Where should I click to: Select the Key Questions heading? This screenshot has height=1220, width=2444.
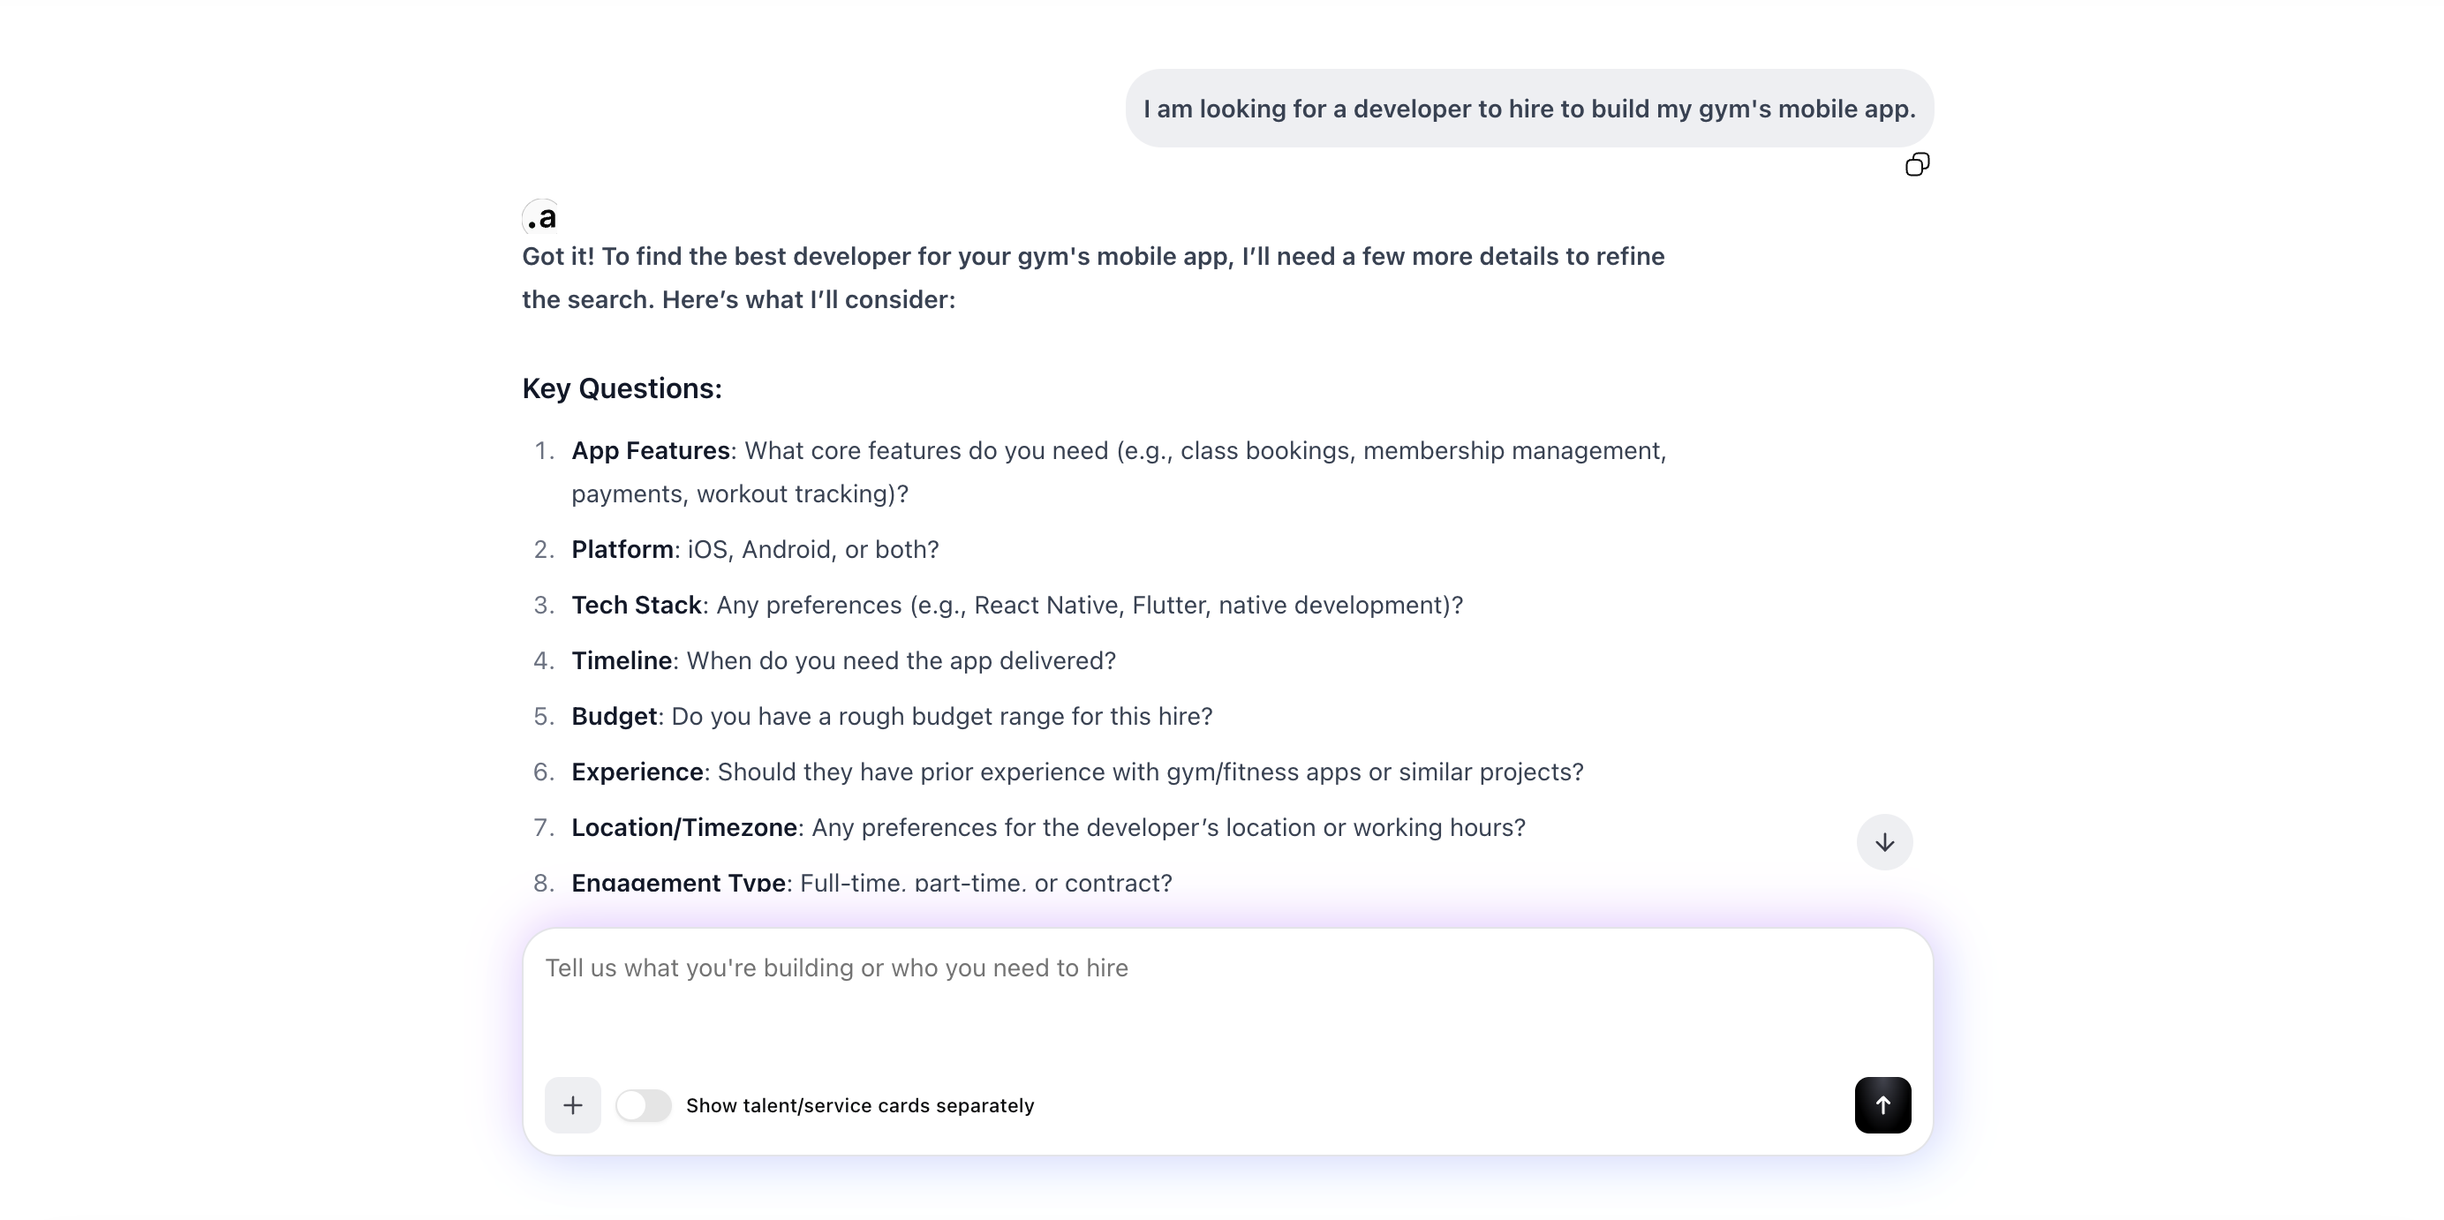tap(622, 387)
